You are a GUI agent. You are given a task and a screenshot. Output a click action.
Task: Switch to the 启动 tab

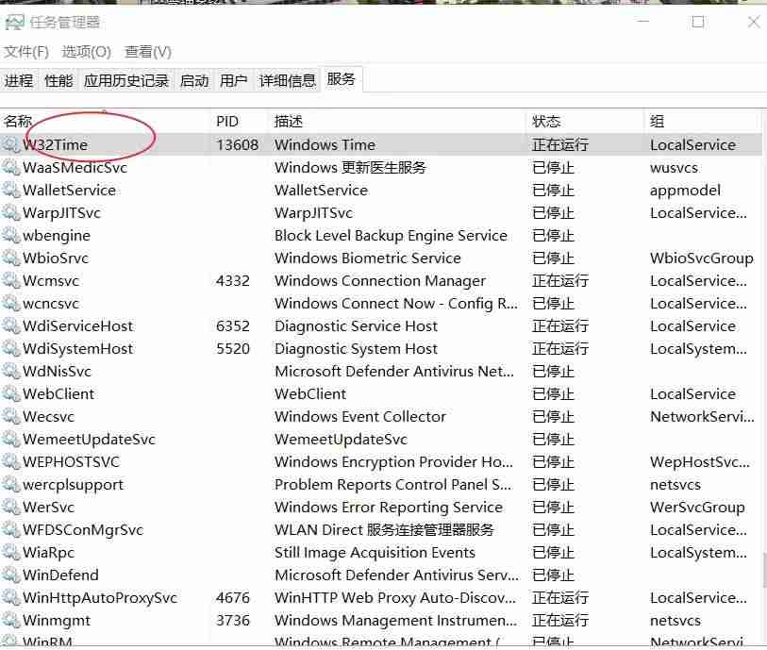pyautogui.click(x=194, y=81)
